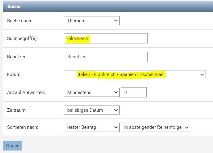Image resolution: width=213 pixels, height=153 pixels.
Task: Click the Suchbegriff(e) field containing 'Filmarena'
Action: (x=105, y=39)
